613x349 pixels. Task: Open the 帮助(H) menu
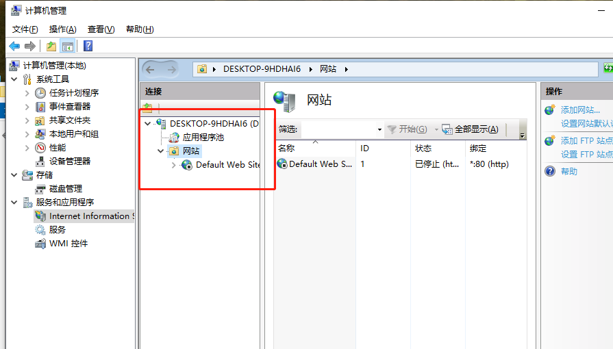click(x=140, y=29)
